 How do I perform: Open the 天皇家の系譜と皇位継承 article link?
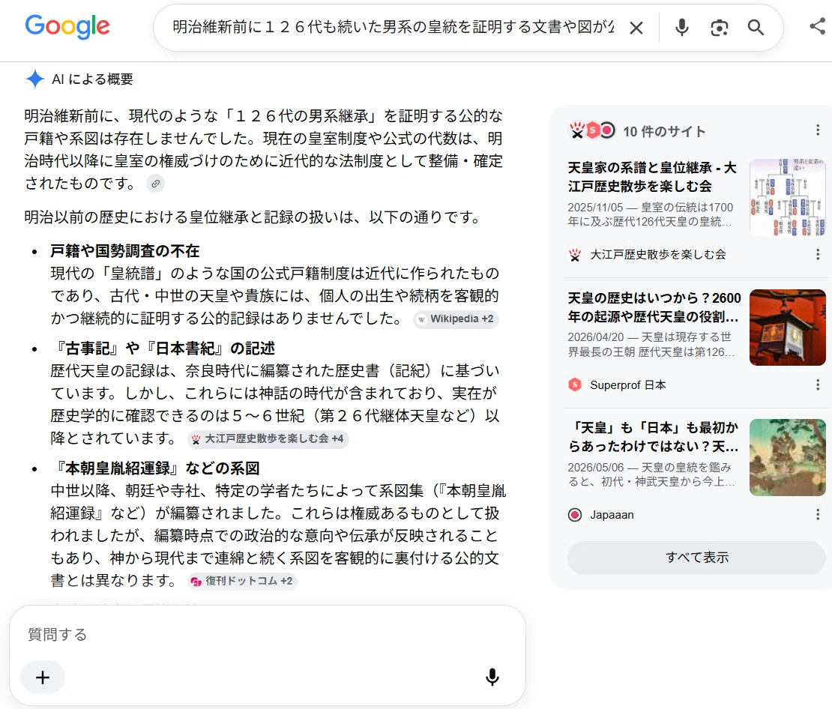[x=652, y=177]
